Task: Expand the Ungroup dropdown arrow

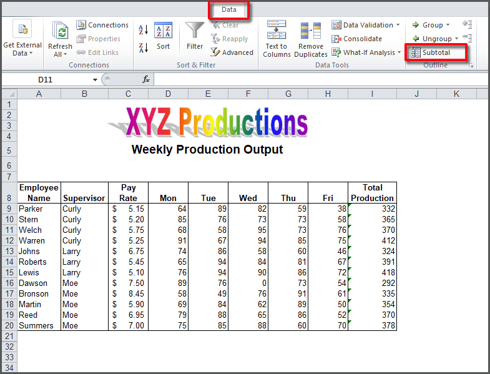Action: coord(456,39)
